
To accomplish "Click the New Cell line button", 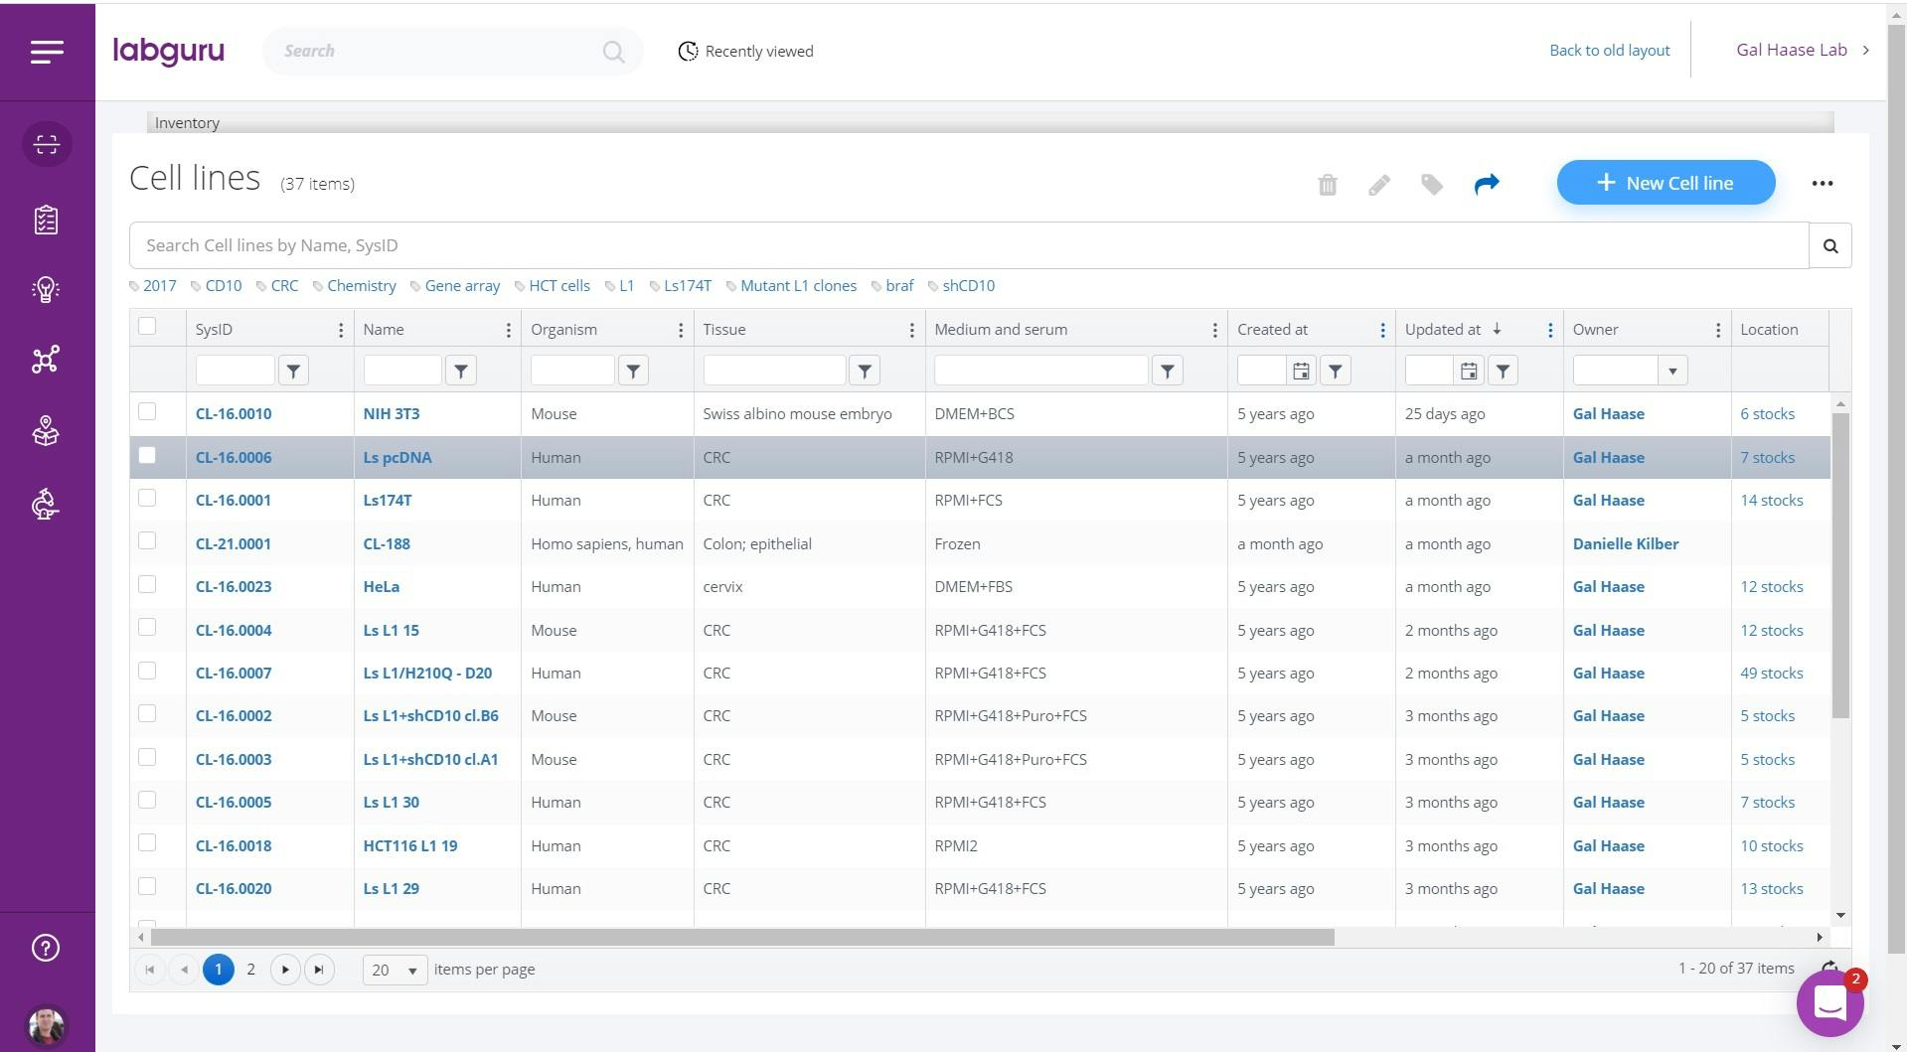I will point(1666,183).
